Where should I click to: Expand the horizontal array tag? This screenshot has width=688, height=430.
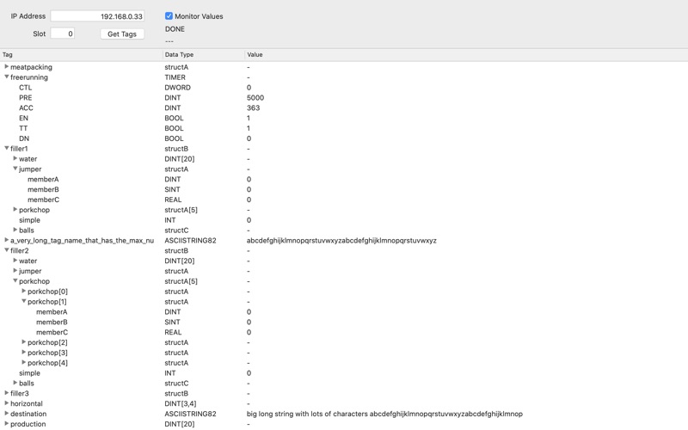pos(7,403)
